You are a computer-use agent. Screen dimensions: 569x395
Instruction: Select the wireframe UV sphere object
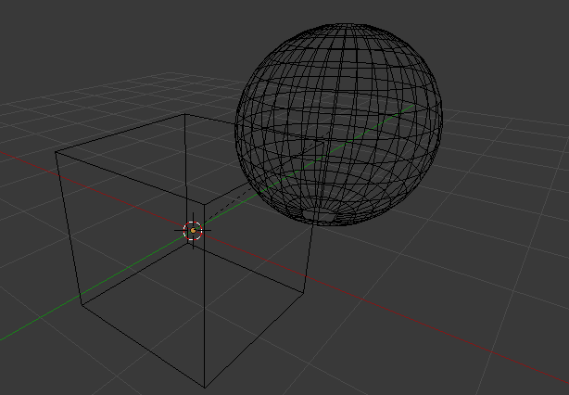coord(339,125)
